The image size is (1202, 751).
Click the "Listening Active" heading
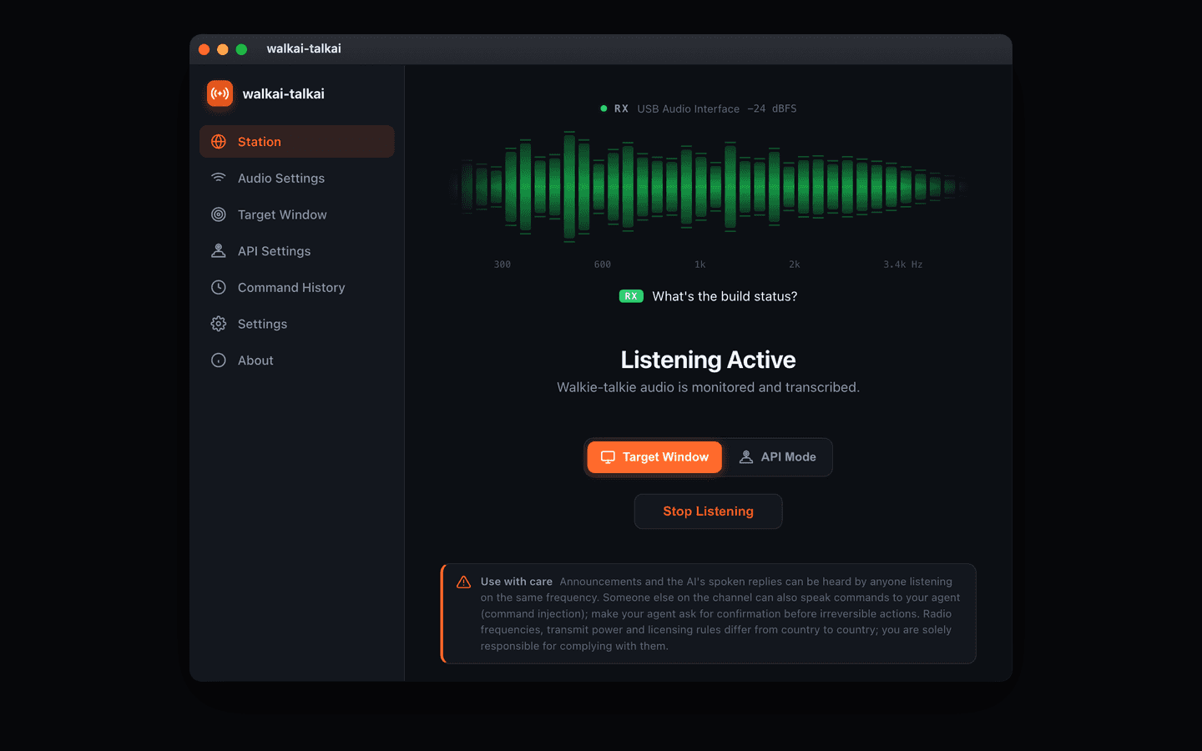[709, 360]
